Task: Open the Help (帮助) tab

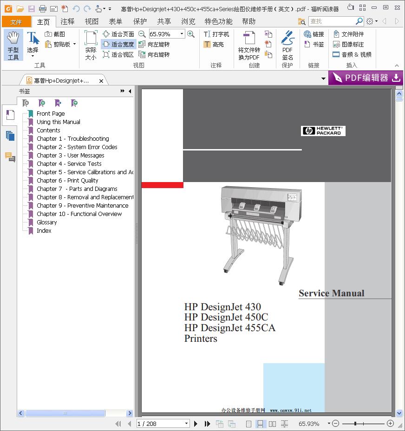Action: point(248,21)
